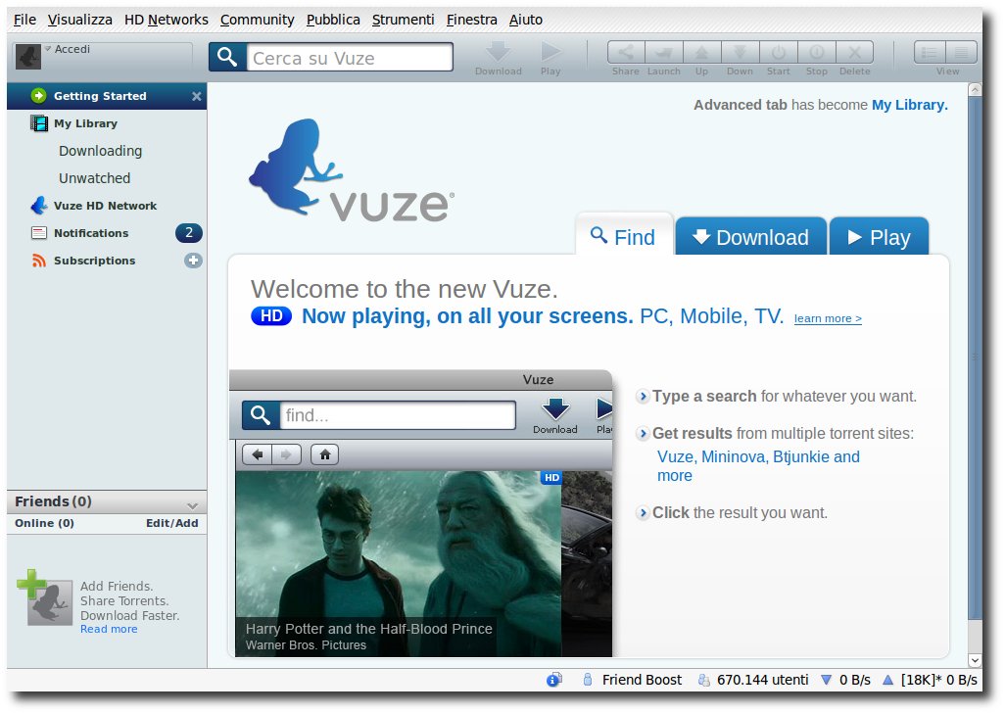The image size is (1005, 714).
Task: Open Vuze HD Network from sidebar
Action: point(105,206)
